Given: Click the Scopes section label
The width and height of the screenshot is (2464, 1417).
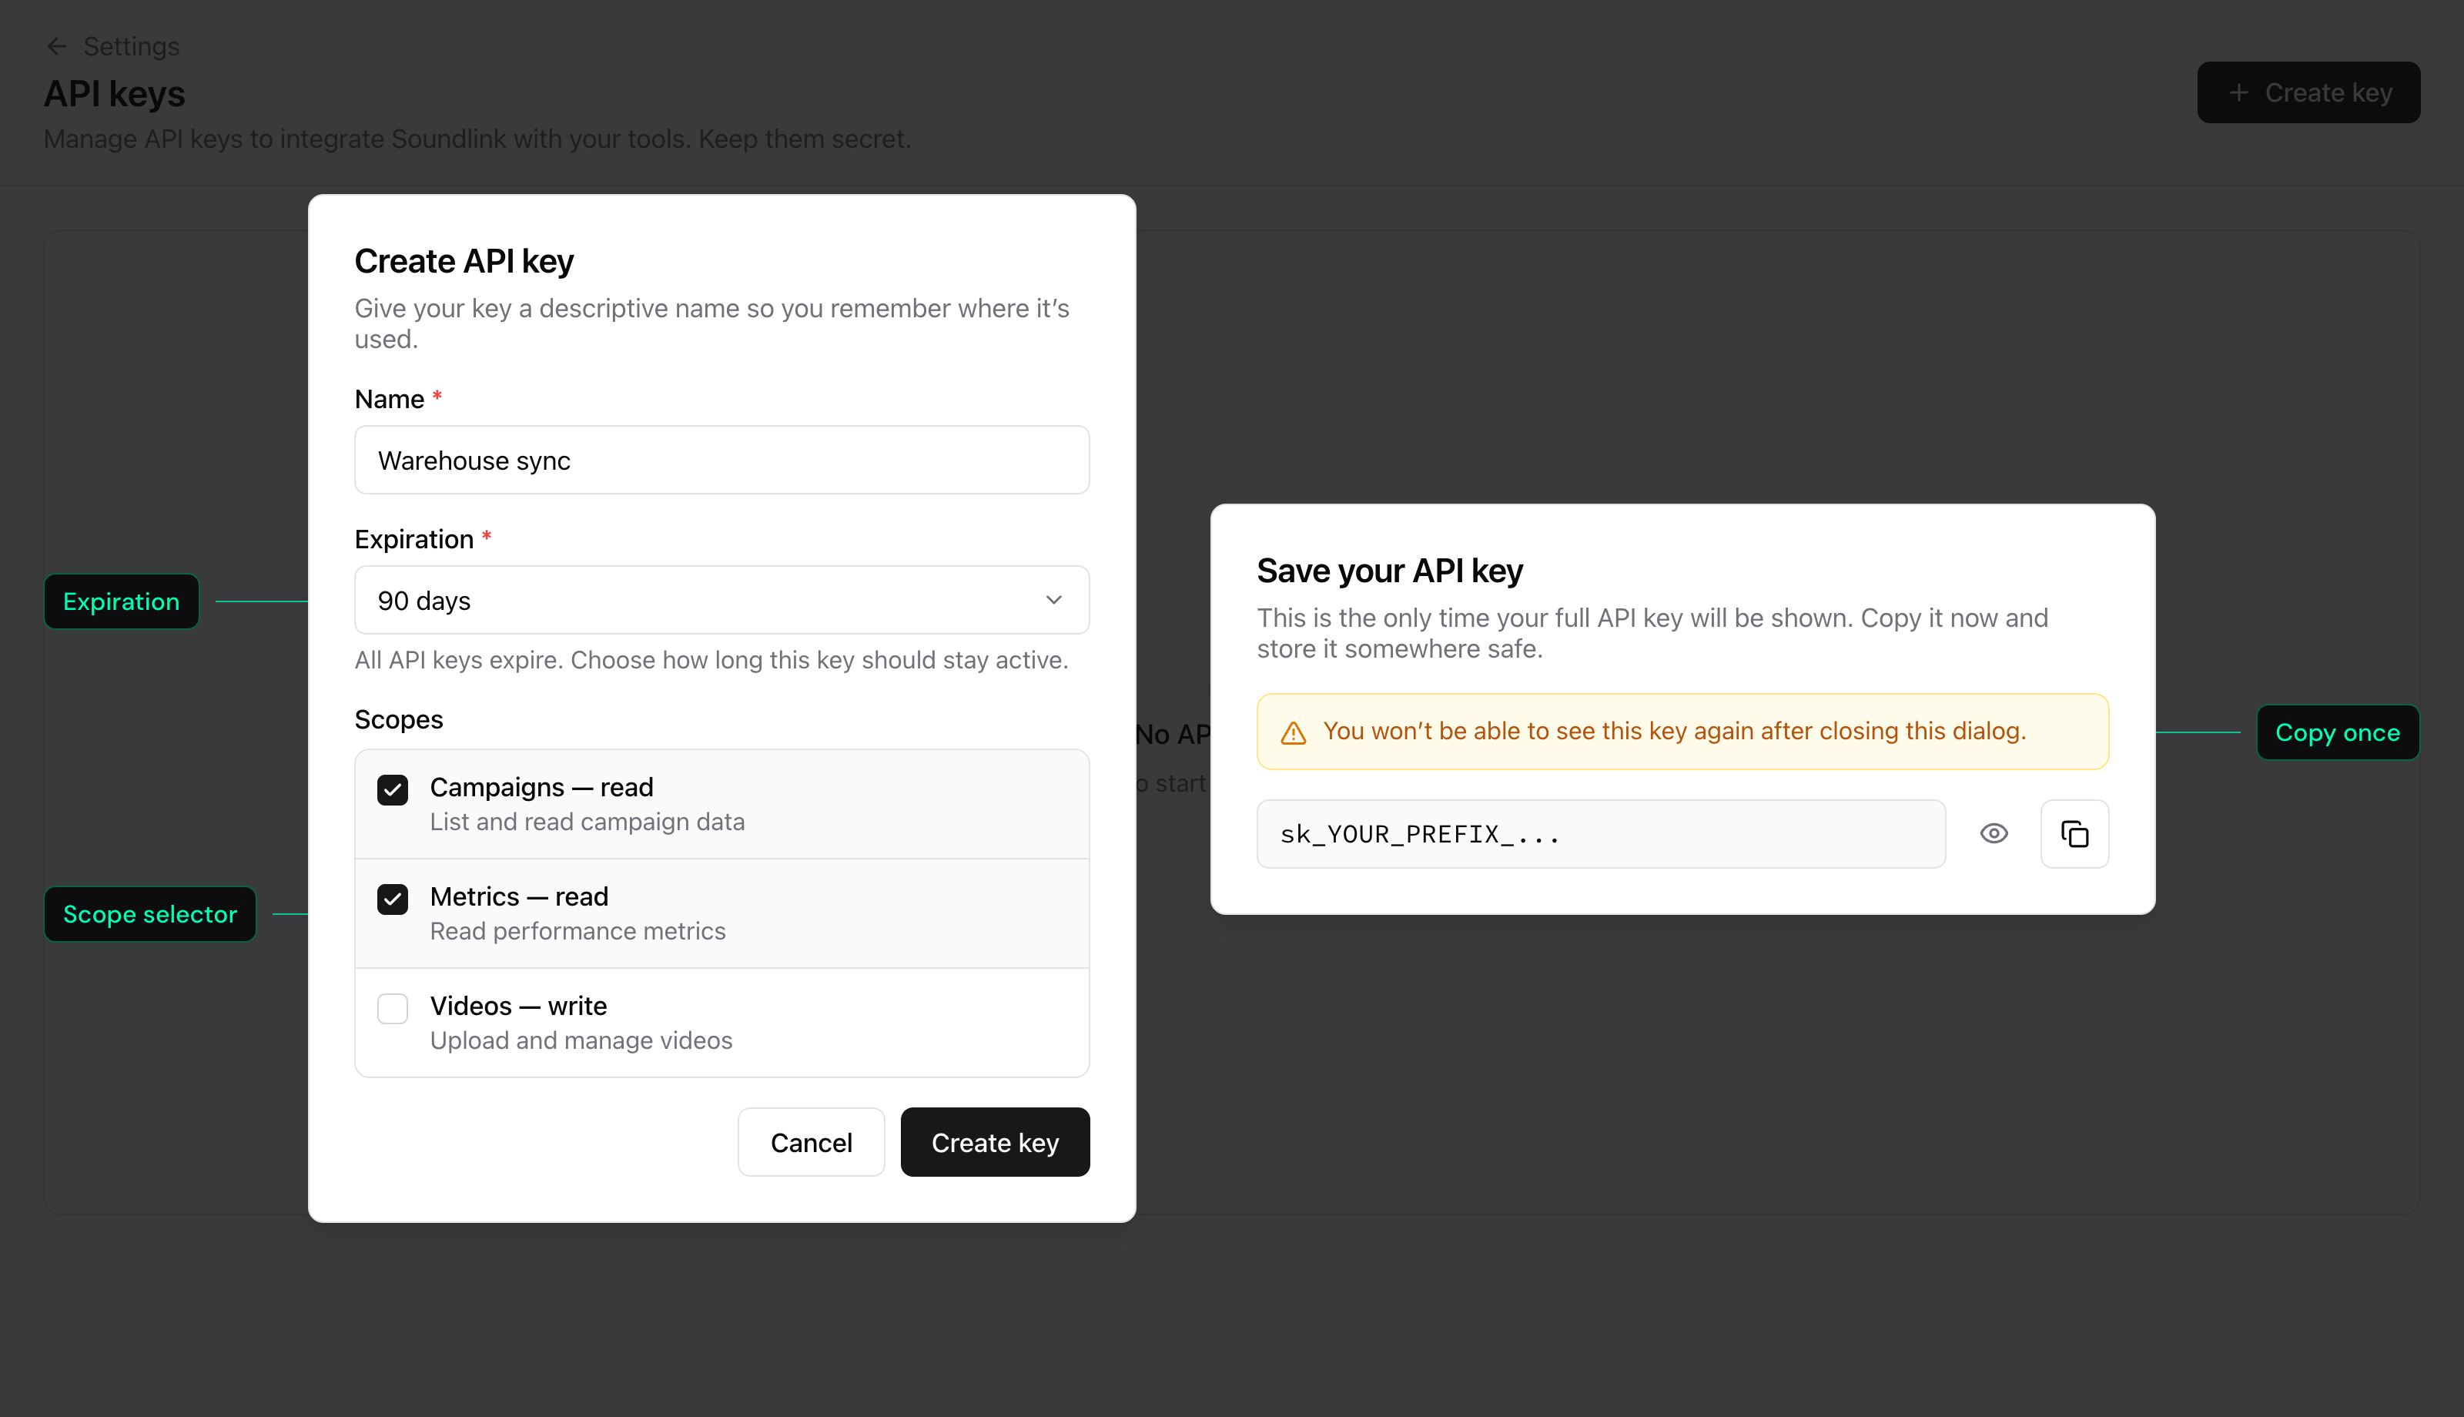Looking at the screenshot, I should click(399, 720).
